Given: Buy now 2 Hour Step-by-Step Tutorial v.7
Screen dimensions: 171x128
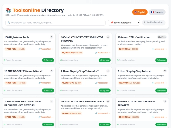Looking at the screenshot, I should (104, 90).
